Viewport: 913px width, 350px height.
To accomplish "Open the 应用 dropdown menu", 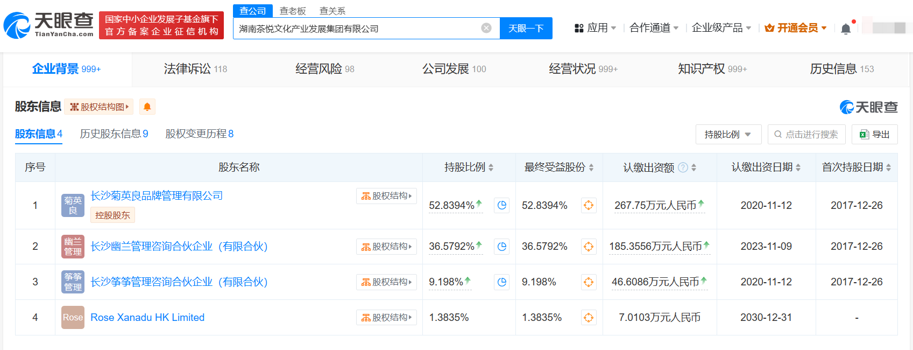I will click(x=595, y=28).
